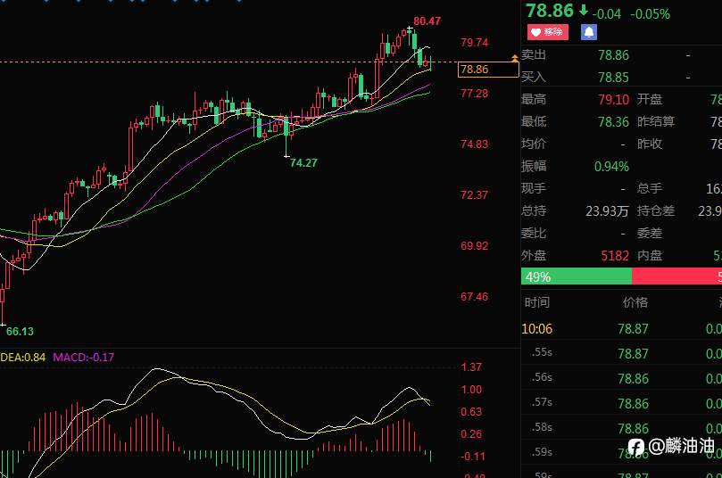This screenshot has height=478, width=722.
Task: Click the 69.92 price axis label
Action: [474, 246]
